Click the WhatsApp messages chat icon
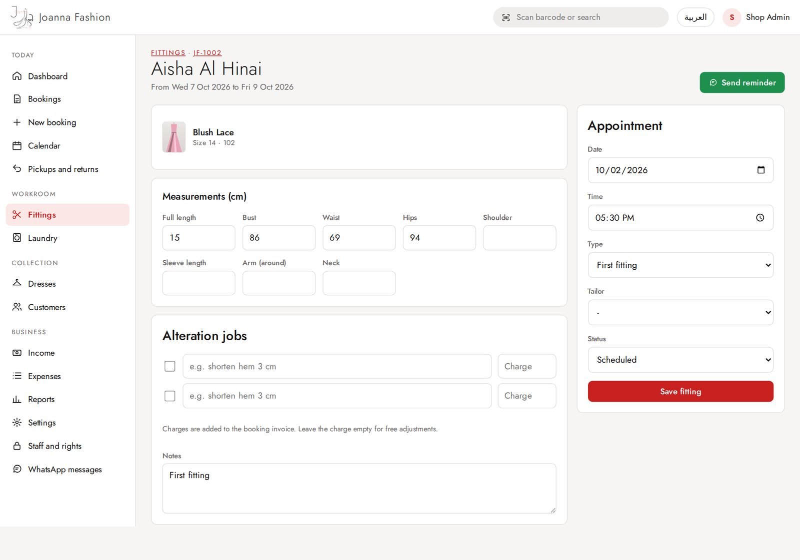 (17, 469)
